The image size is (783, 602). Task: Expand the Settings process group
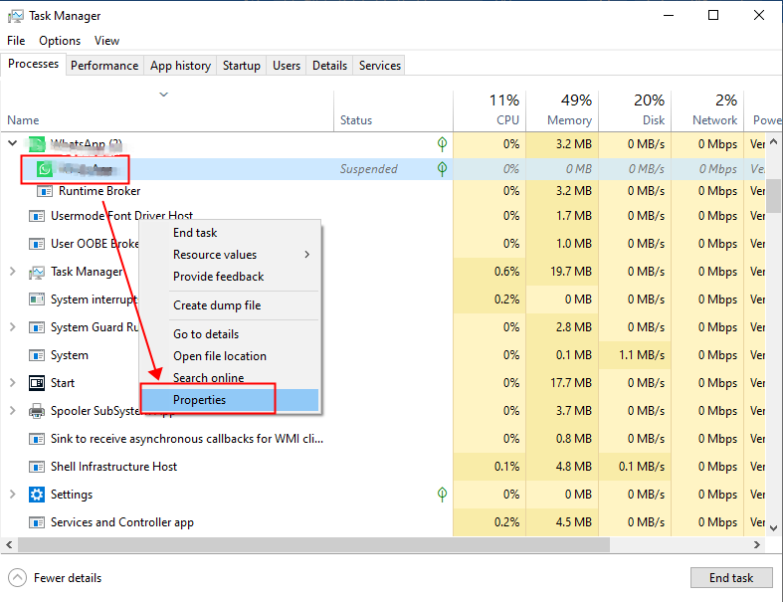[x=12, y=495]
